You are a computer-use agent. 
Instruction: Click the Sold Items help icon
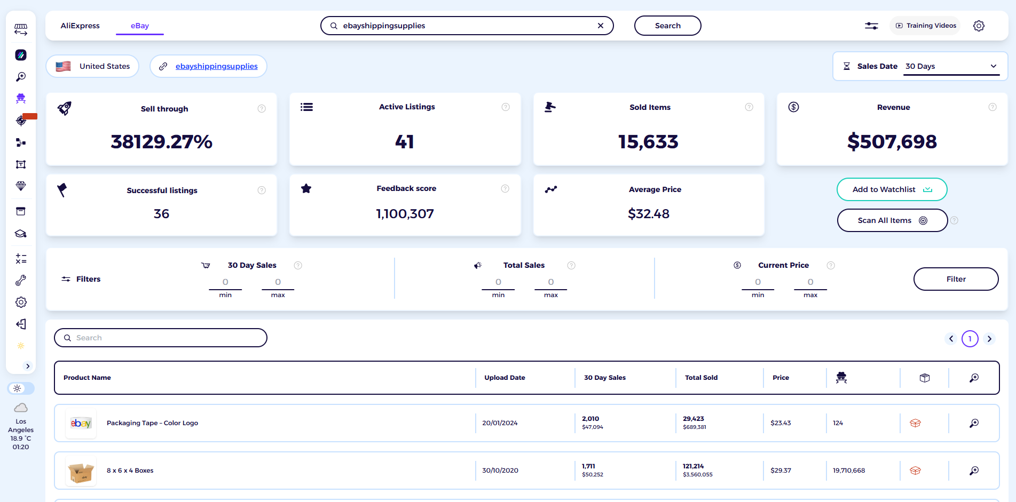pos(749,107)
